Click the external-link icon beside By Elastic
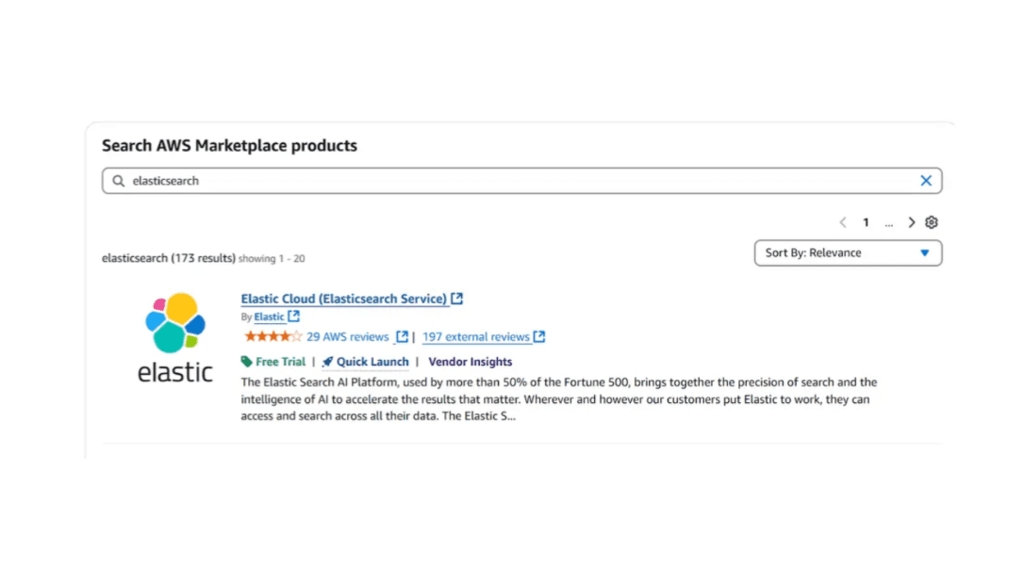Image resolution: width=1024 pixels, height=584 pixels. [x=292, y=316]
